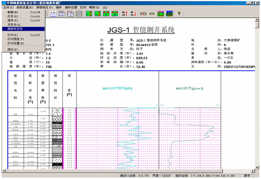The height and width of the screenshot is (179, 261).
Task: Open the 探管标定 menu
Action: click(x=44, y=8)
